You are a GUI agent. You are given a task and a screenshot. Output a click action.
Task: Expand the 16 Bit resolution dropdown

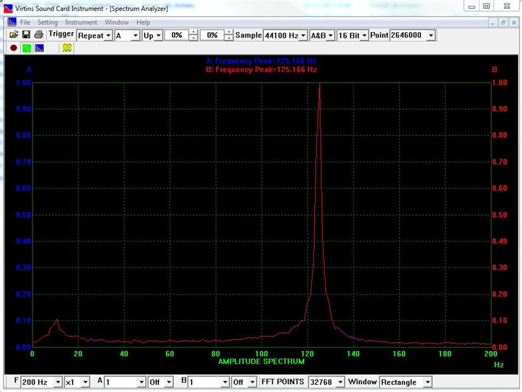click(364, 35)
